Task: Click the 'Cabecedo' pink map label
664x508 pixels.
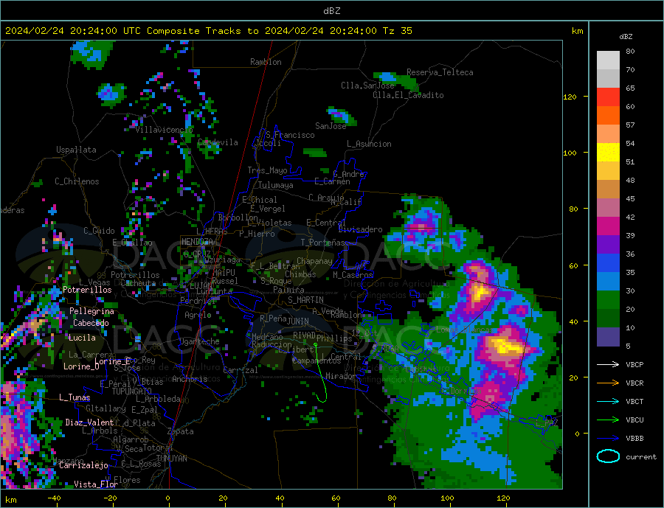Action: [91, 323]
